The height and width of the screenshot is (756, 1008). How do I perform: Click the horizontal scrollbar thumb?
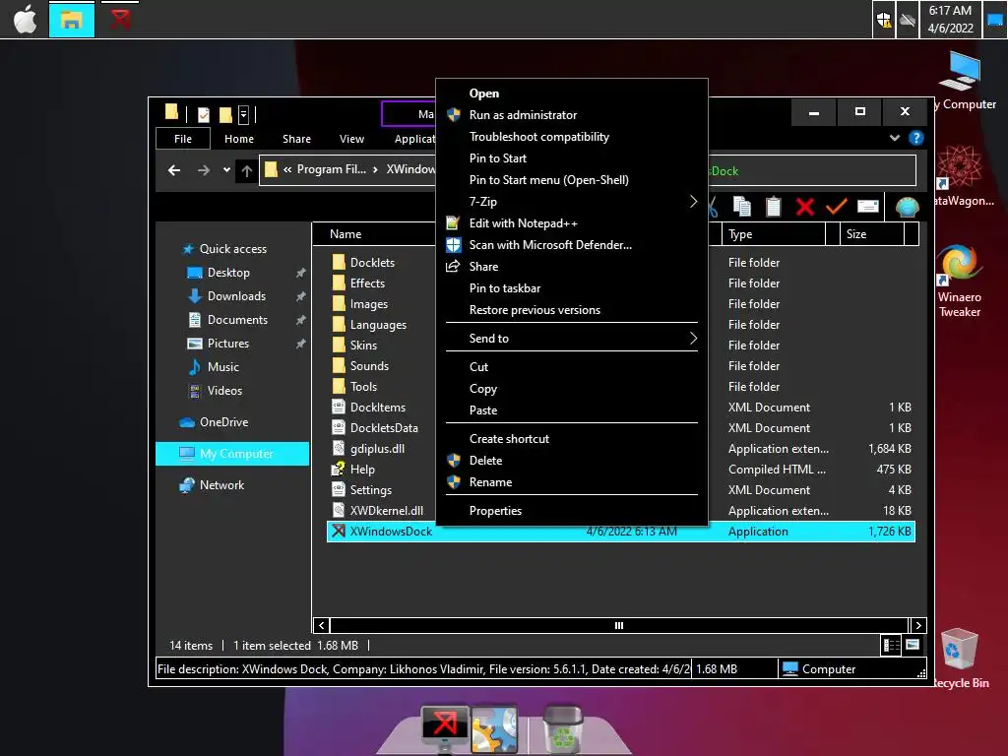pos(618,625)
